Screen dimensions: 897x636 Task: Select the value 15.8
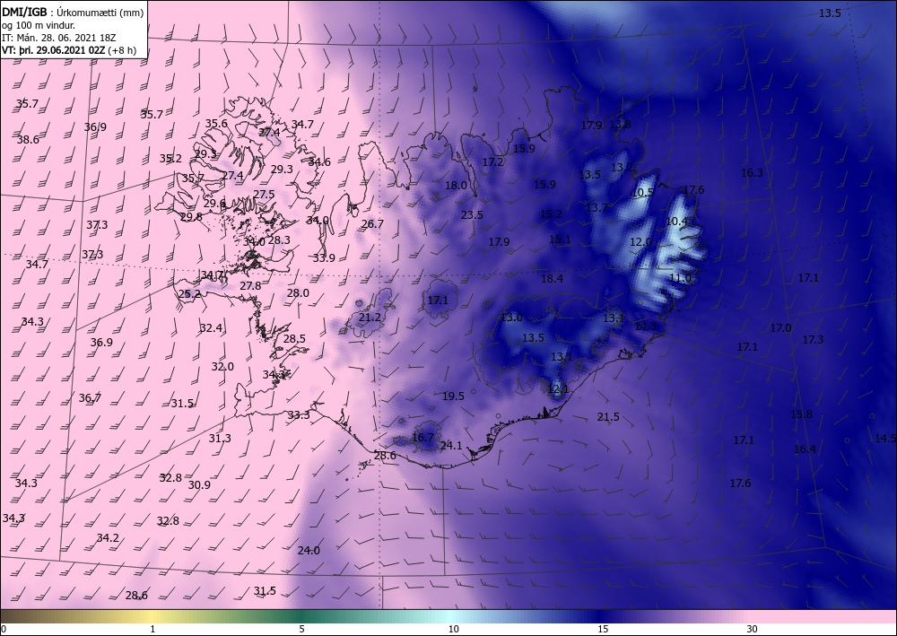(x=801, y=414)
